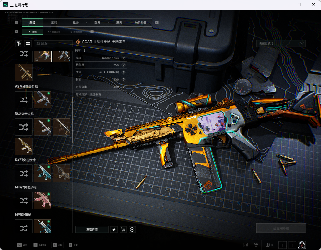Switch to the 武器 tab
This screenshot has width=321, height=250.
click(x=32, y=22)
